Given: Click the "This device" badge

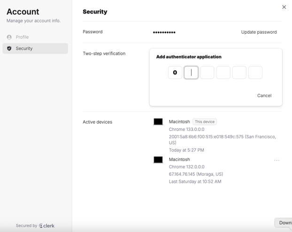Looking at the screenshot, I should click(x=205, y=122).
